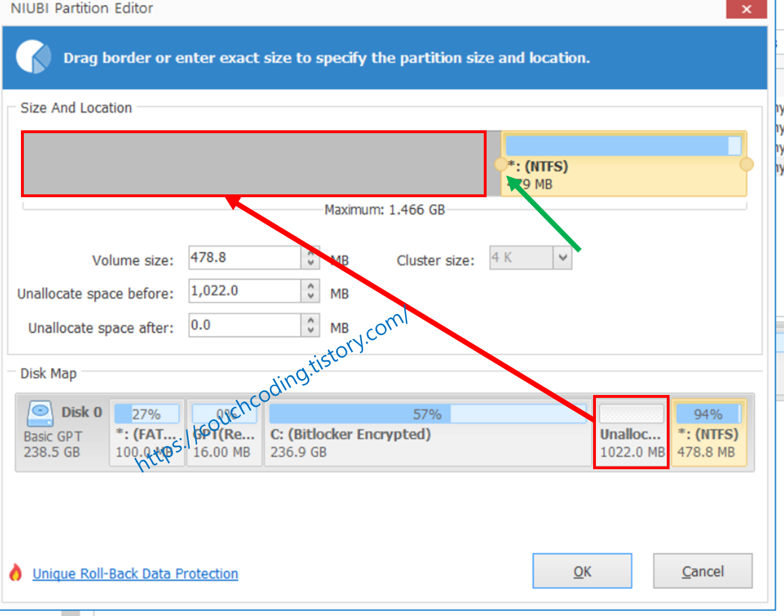Decrease Volume size with the down arrow
Screen dimensions: 784x616
pos(310,263)
